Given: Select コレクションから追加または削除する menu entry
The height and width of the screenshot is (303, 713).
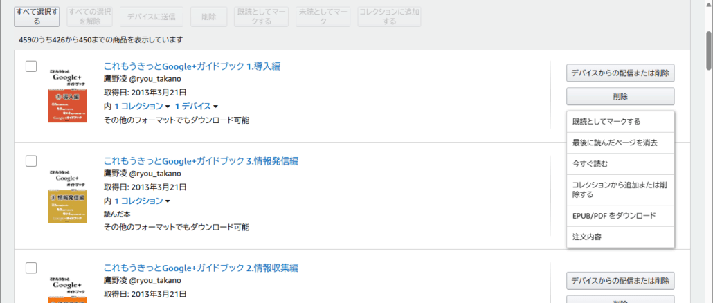Looking at the screenshot, I should coord(620,190).
